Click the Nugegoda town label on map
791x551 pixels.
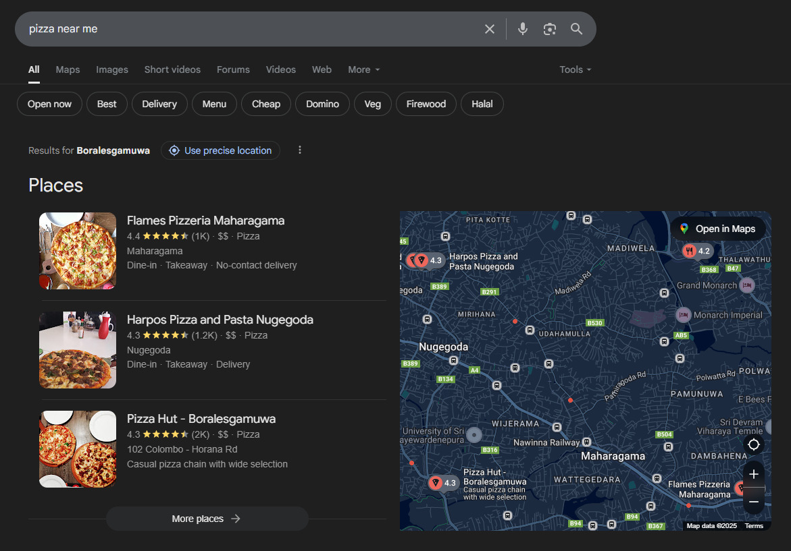pyautogui.click(x=443, y=347)
